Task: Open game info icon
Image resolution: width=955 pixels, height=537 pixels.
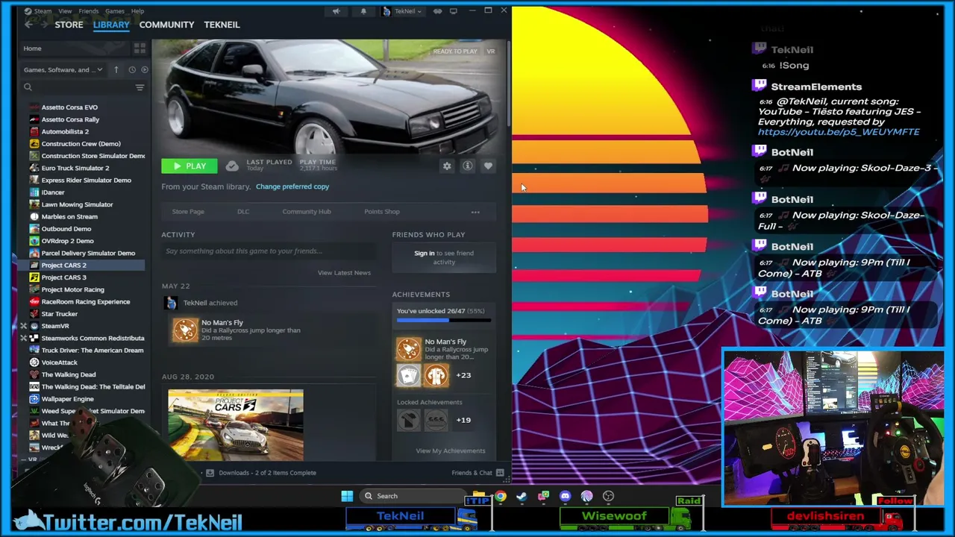Action: point(468,166)
